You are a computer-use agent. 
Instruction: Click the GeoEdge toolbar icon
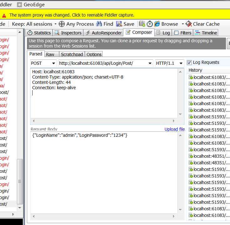click(x=19, y=5)
